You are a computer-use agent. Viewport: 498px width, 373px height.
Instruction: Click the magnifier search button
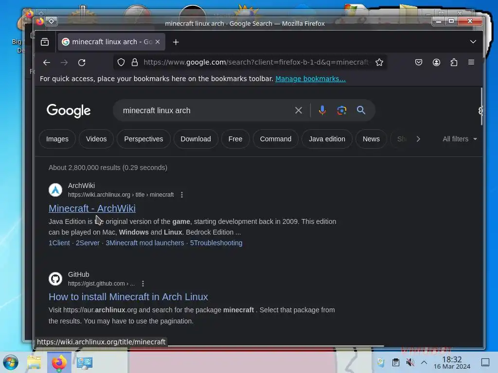pyautogui.click(x=361, y=110)
